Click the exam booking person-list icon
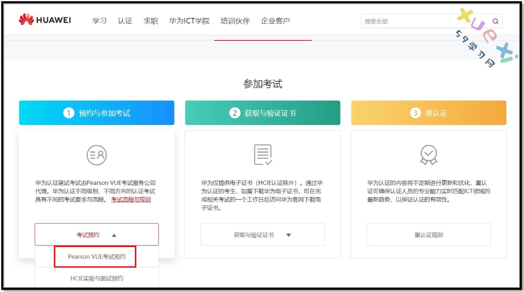This screenshot has height=292, width=524. point(97,155)
